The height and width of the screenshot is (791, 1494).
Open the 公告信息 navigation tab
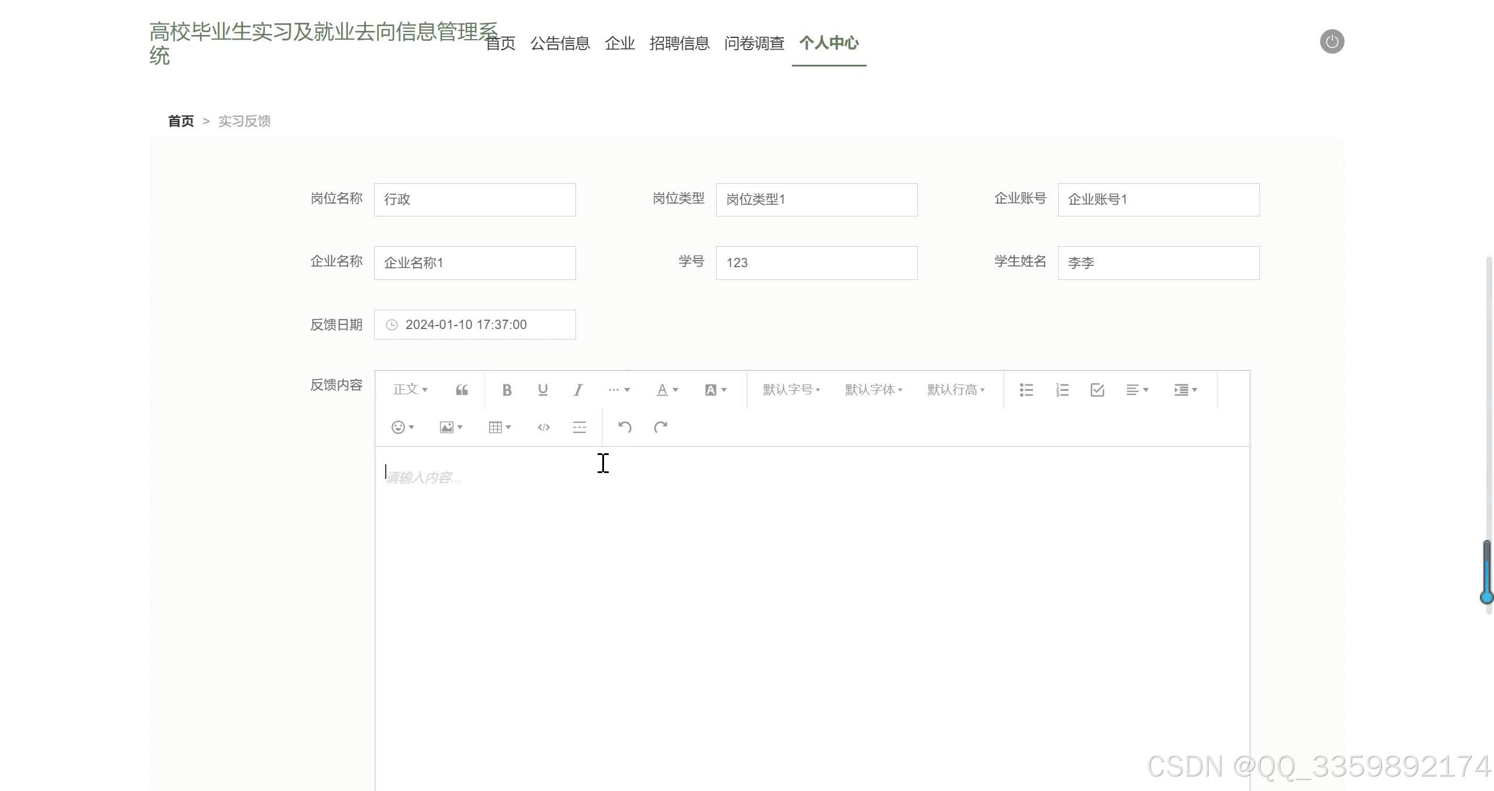[x=560, y=43]
